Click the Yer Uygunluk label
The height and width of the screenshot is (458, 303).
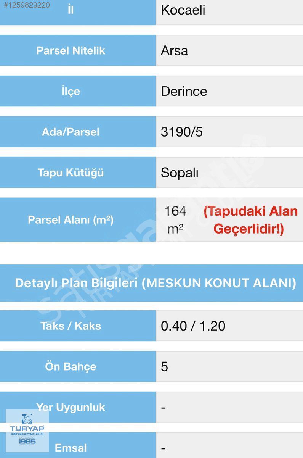(71, 407)
